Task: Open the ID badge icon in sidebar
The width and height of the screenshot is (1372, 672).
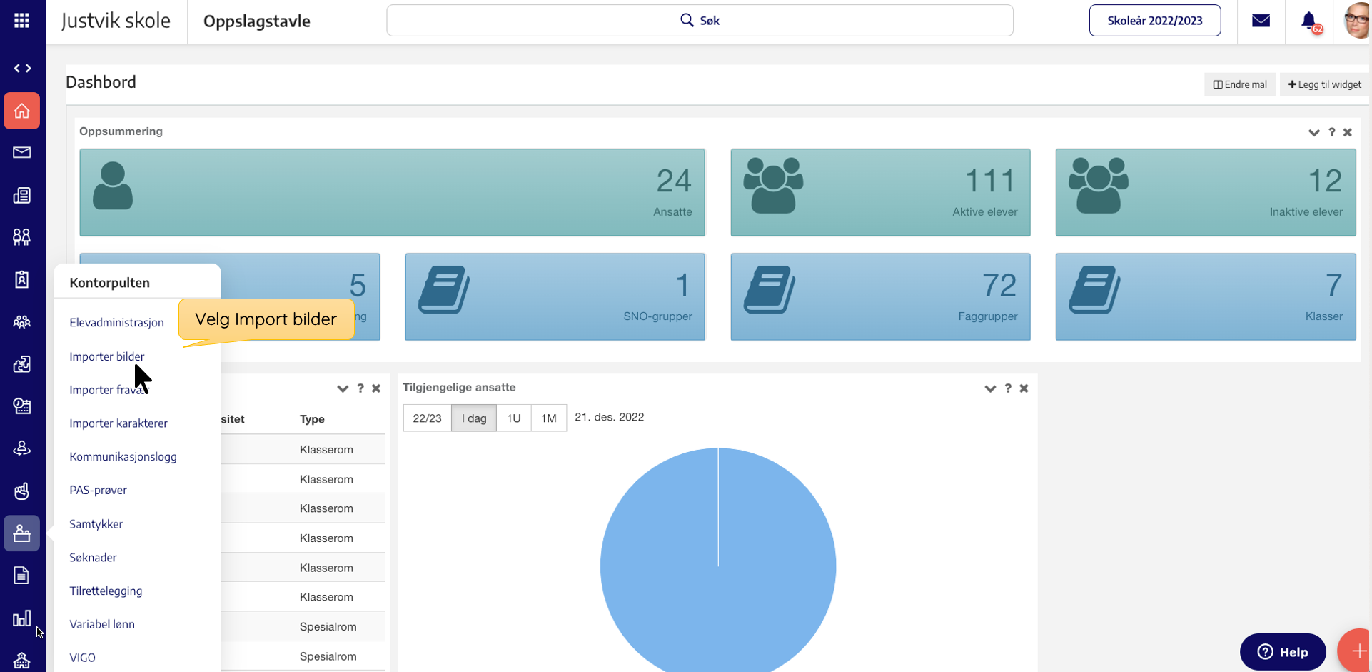Action: (x=22, y=279)
